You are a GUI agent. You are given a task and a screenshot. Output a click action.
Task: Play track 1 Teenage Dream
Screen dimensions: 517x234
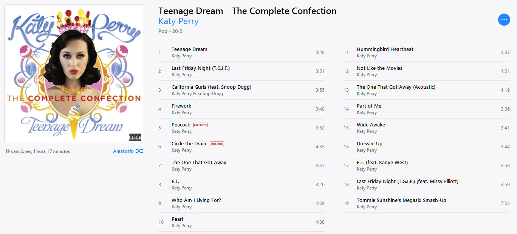241,52
